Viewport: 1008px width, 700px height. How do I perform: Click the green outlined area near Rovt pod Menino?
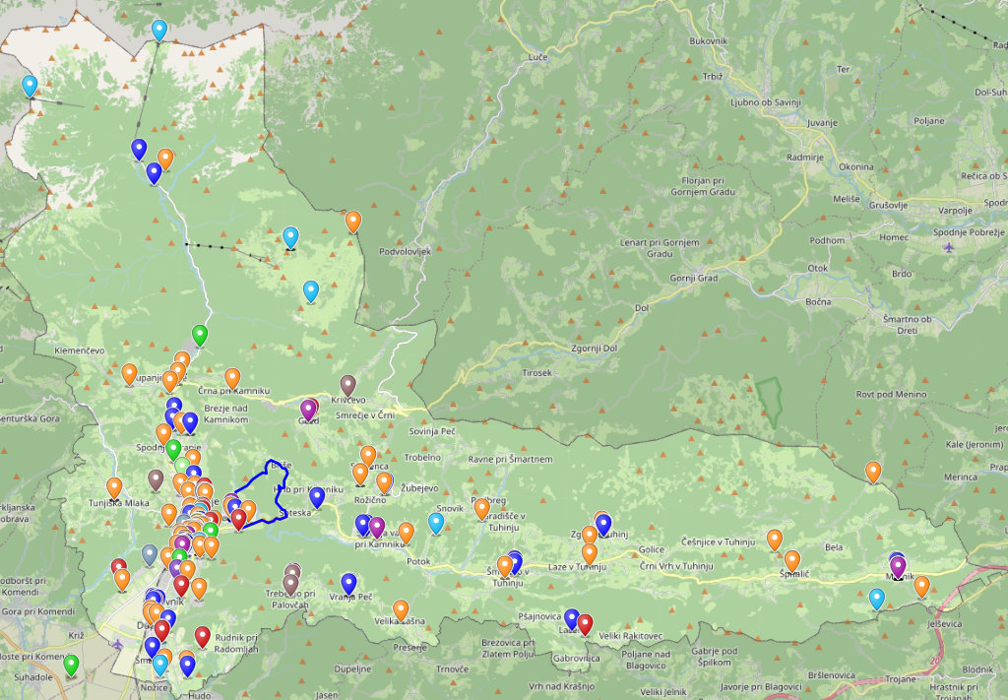click(770, 403)
